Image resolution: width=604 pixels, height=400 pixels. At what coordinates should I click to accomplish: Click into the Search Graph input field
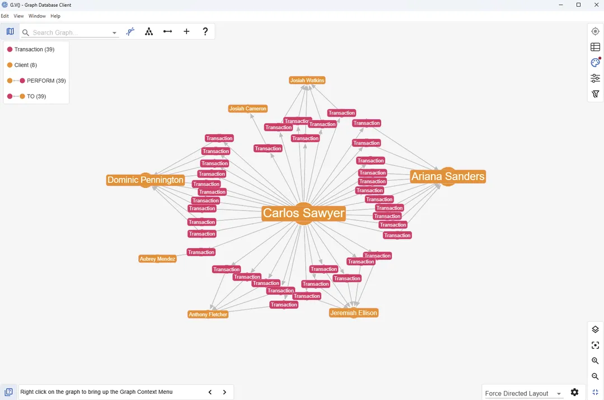pyautogui.click(x=69, y=32)
